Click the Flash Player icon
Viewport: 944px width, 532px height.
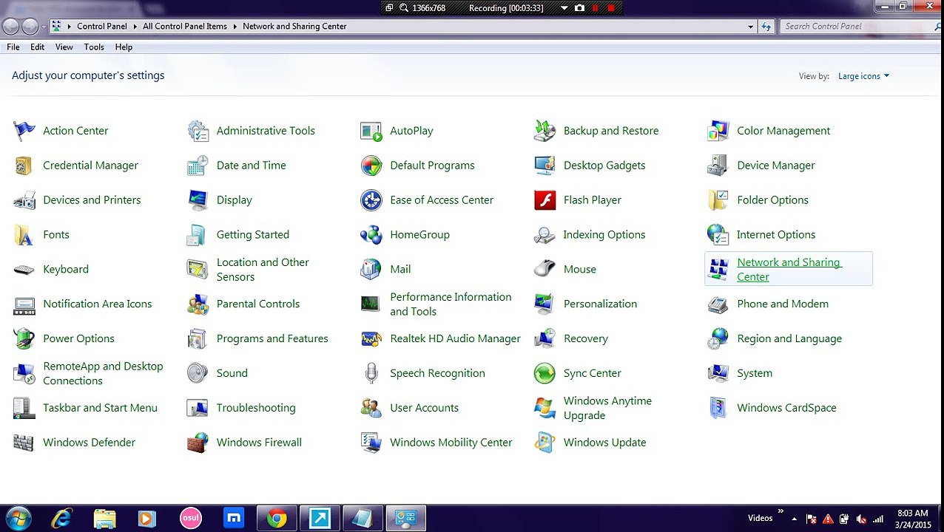(545, 200)
